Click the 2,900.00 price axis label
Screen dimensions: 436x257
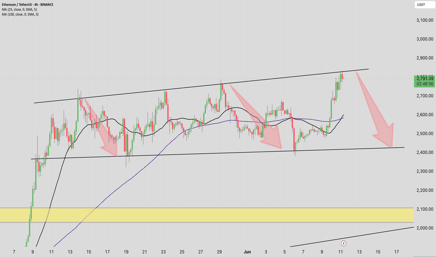pos(425,58)
